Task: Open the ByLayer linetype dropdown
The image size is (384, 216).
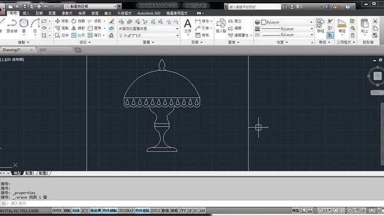Action: [287, 35]
